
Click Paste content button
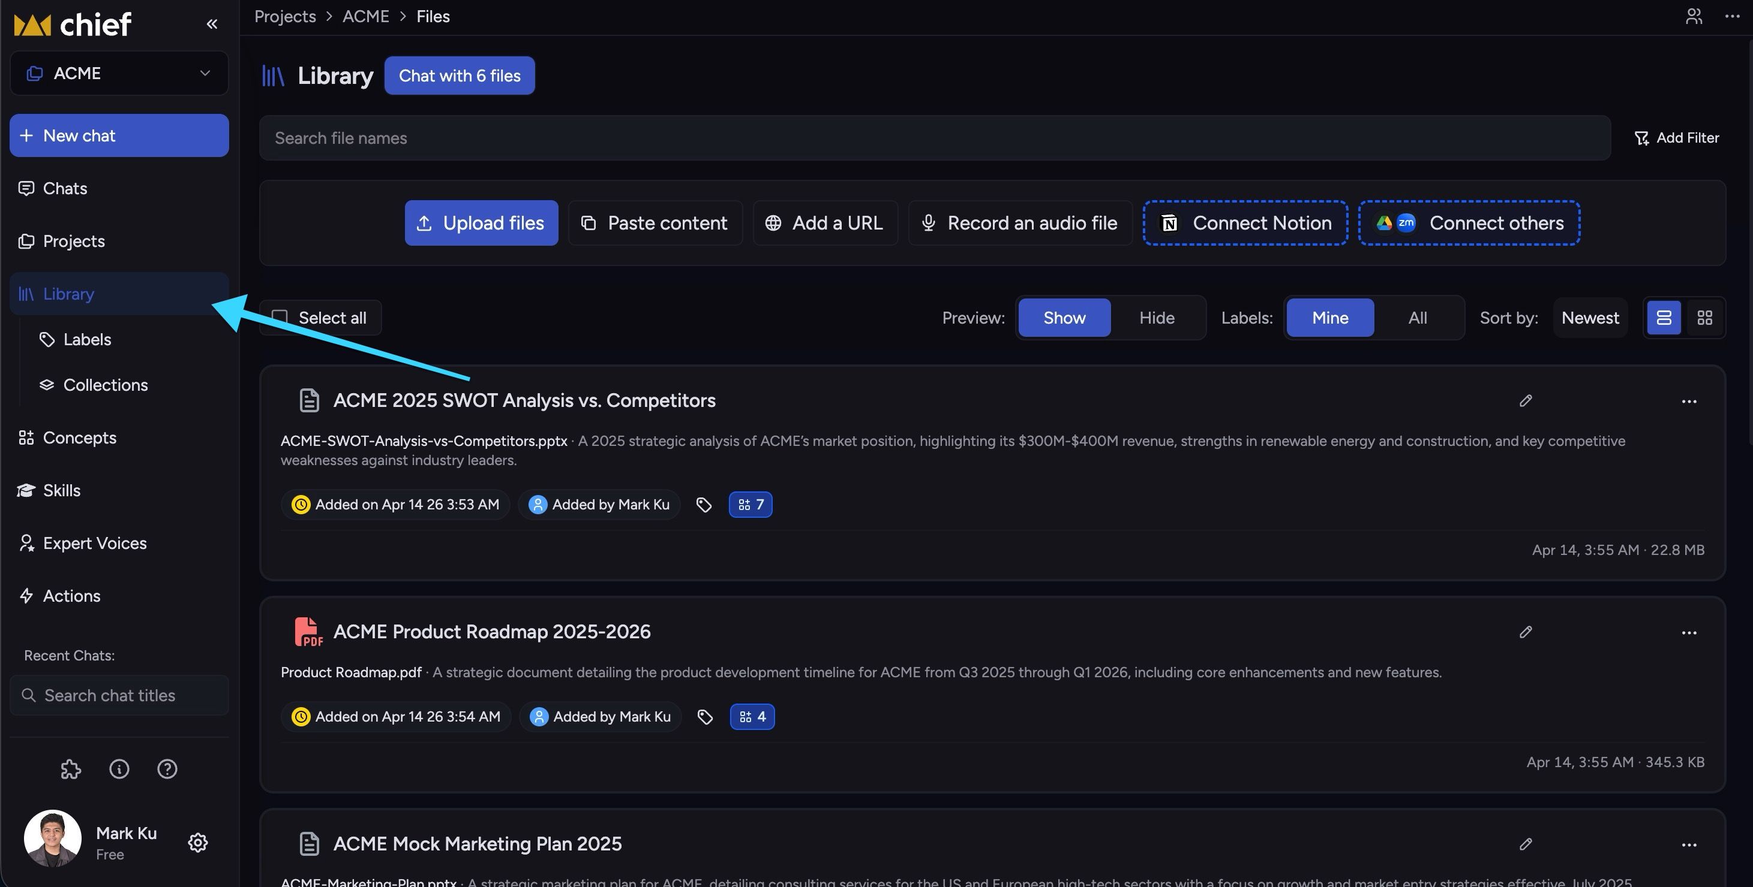[x=655, y=223]
